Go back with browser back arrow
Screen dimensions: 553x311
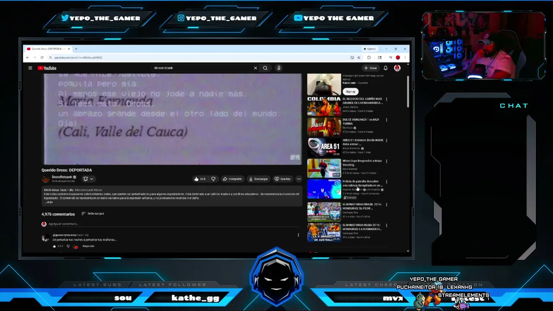[x=28, y=57]
